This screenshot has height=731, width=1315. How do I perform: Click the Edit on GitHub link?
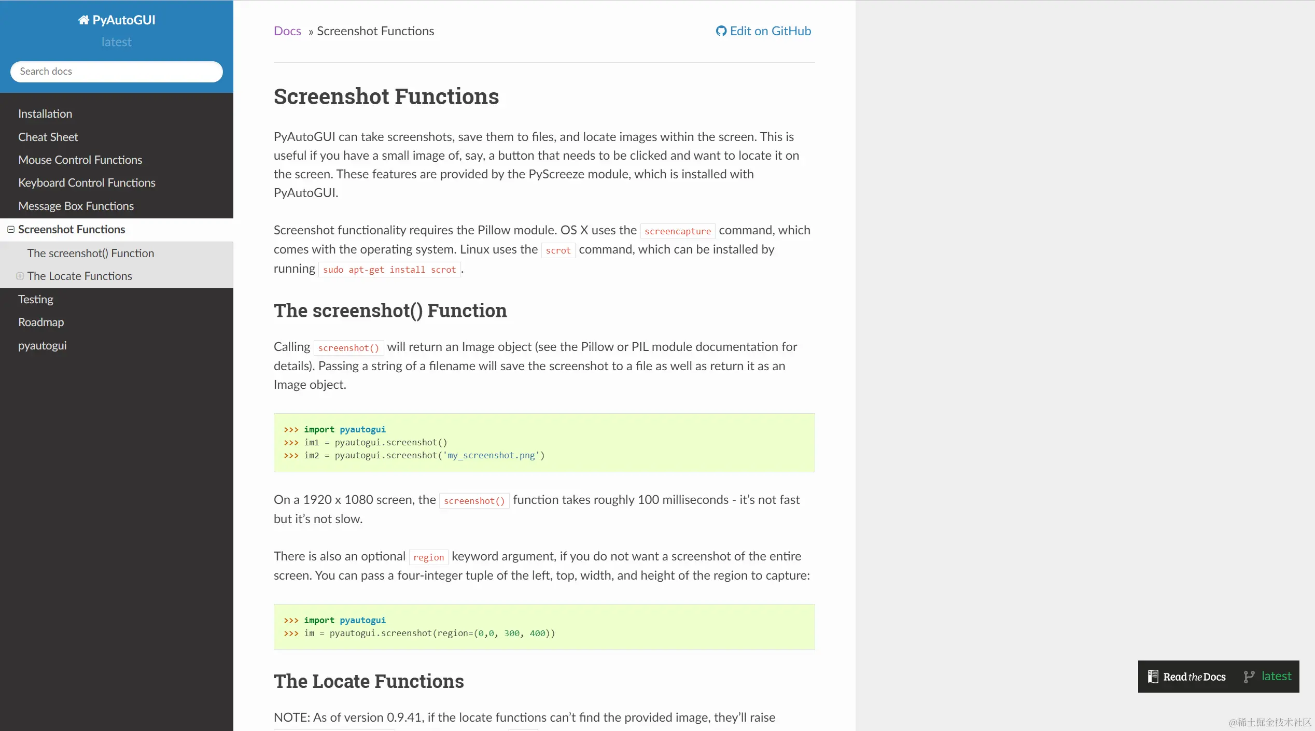[770, 31]
